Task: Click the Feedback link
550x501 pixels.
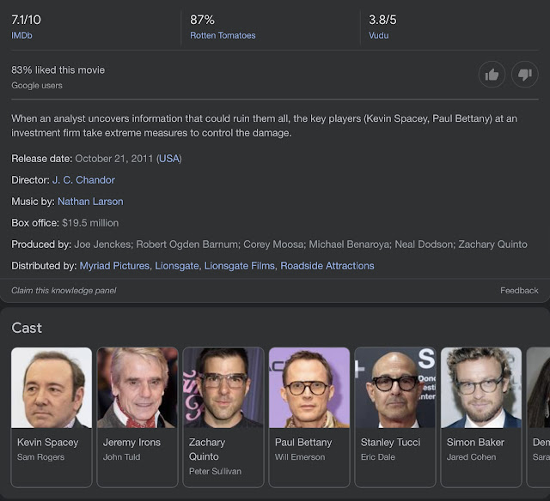Action: [x=519, y=291]
